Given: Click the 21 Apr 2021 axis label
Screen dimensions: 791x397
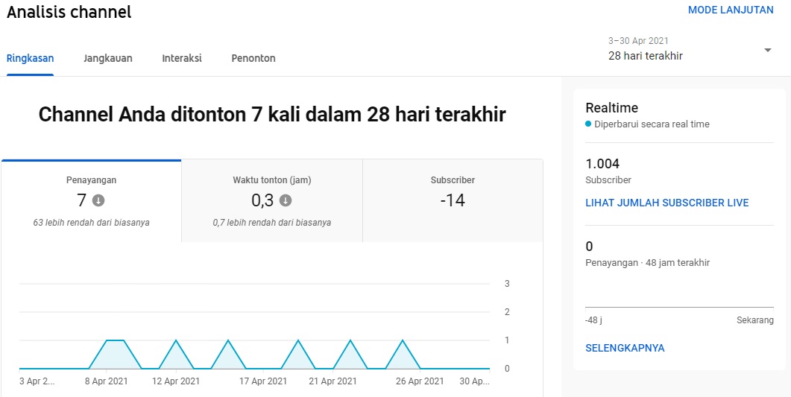Looking at the screenshot, I should pyautogui.click(x=333, y=381).
